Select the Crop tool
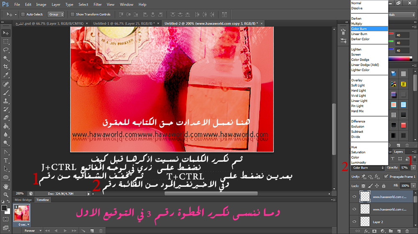Image resolution: width=418 pixels, height=234 pixels. [6, 67]
